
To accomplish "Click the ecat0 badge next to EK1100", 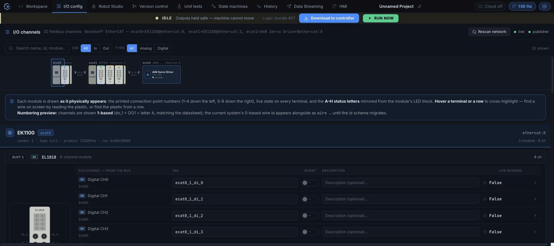I will [46, 133].
